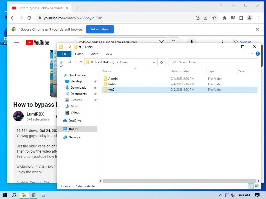Open Windows Start menu
Screen dimensions: 266x199
coord(5,195)
